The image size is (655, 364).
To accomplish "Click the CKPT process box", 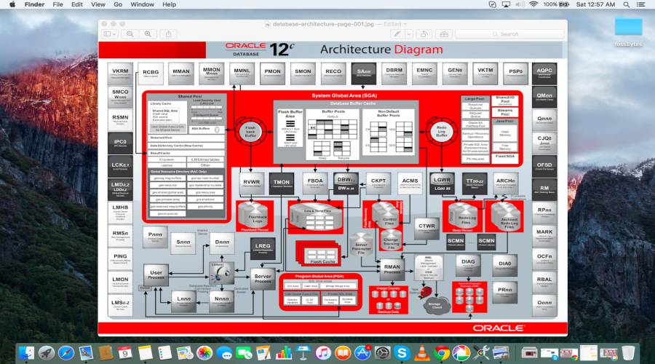I will [378, 183].
